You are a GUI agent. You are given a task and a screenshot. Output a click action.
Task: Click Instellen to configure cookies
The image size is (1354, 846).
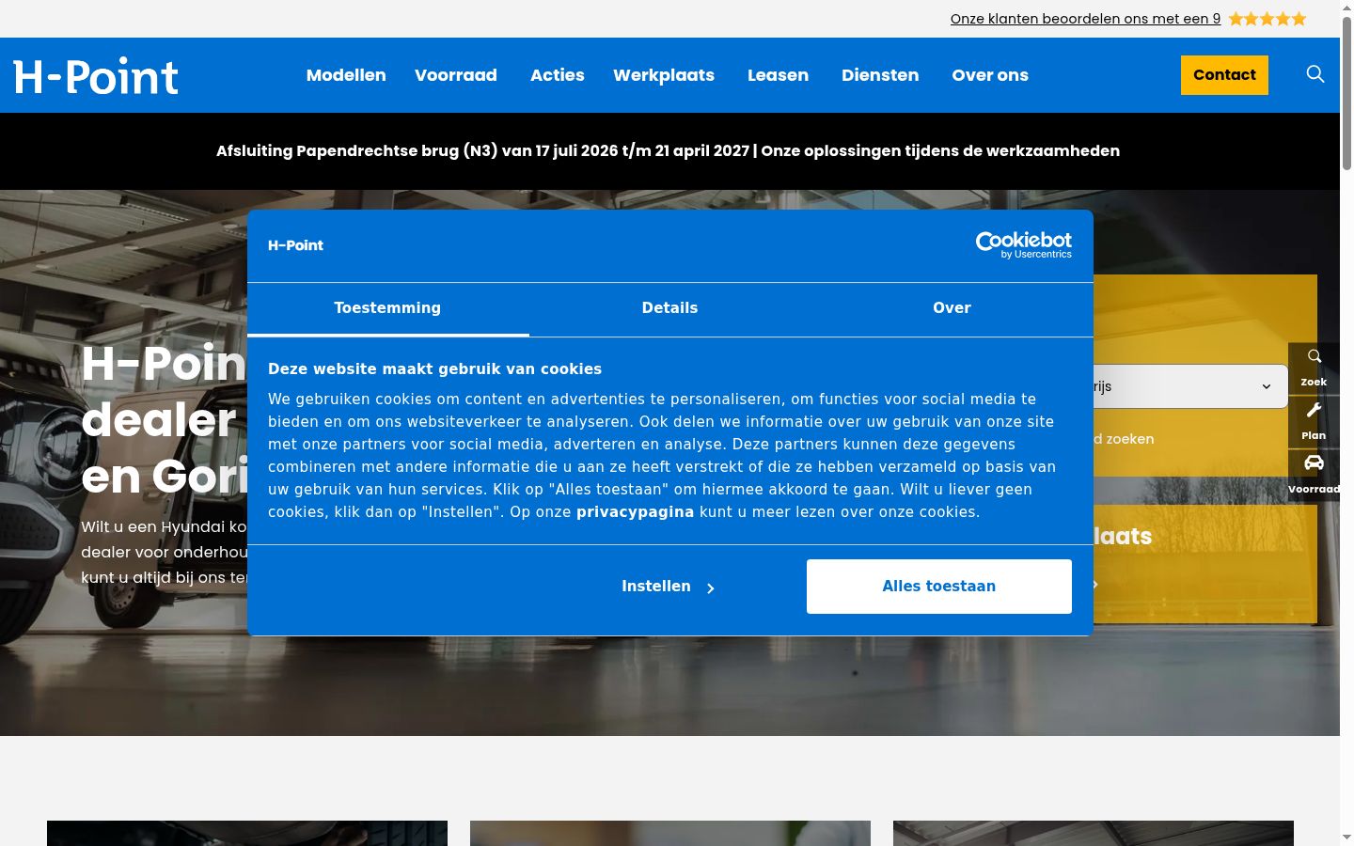(x=668, y=587)
